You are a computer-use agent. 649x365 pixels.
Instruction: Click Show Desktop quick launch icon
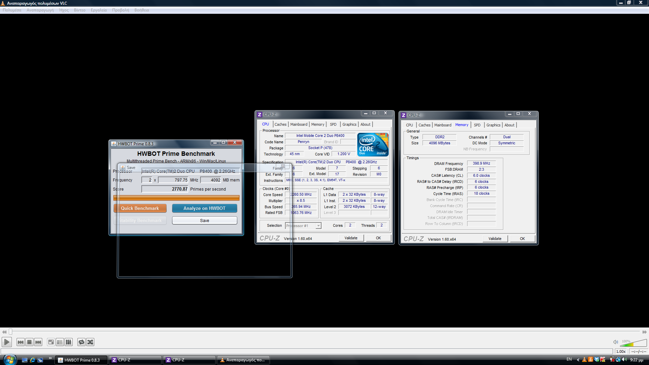(x=24, y=360)
